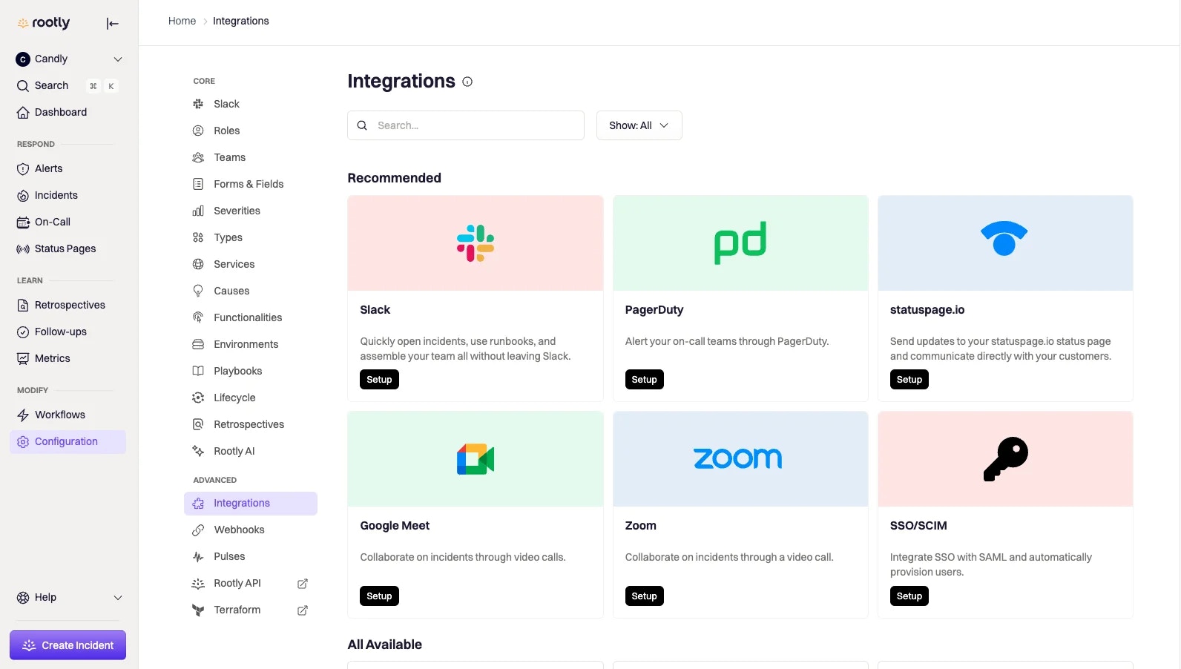Click the Services globe icon
1181x669 pixels.
click(198, 265)
